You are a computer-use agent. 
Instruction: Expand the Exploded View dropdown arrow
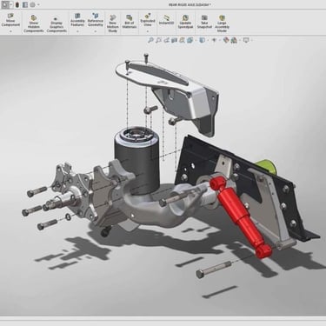[148, 31]
